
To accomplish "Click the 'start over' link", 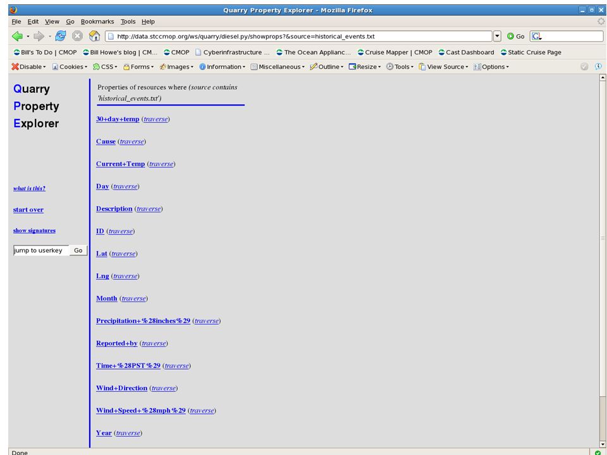I will pos(28,210).
